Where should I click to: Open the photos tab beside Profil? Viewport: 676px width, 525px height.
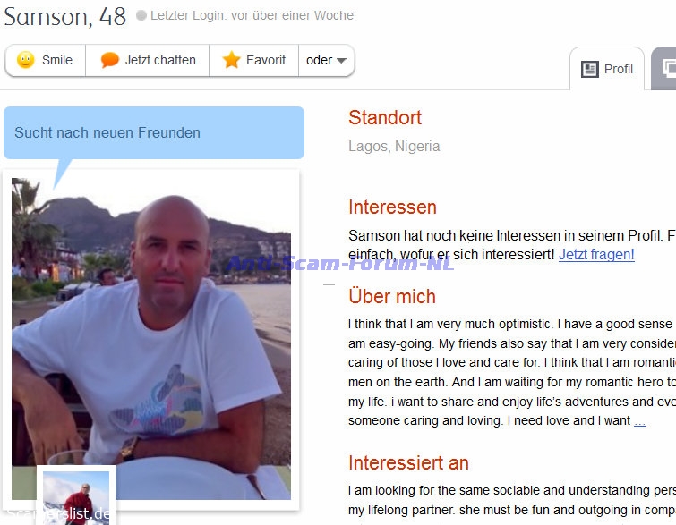point(664,69)
